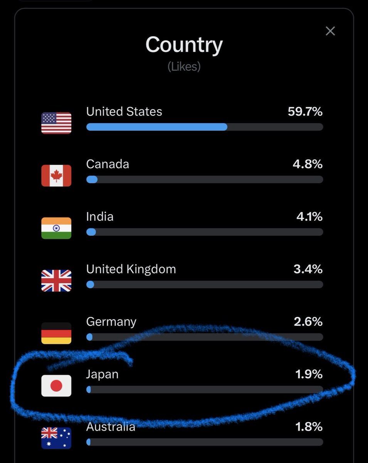The image size is (368, 463).
Task: Select the United States country label
Action: (124, 112)
